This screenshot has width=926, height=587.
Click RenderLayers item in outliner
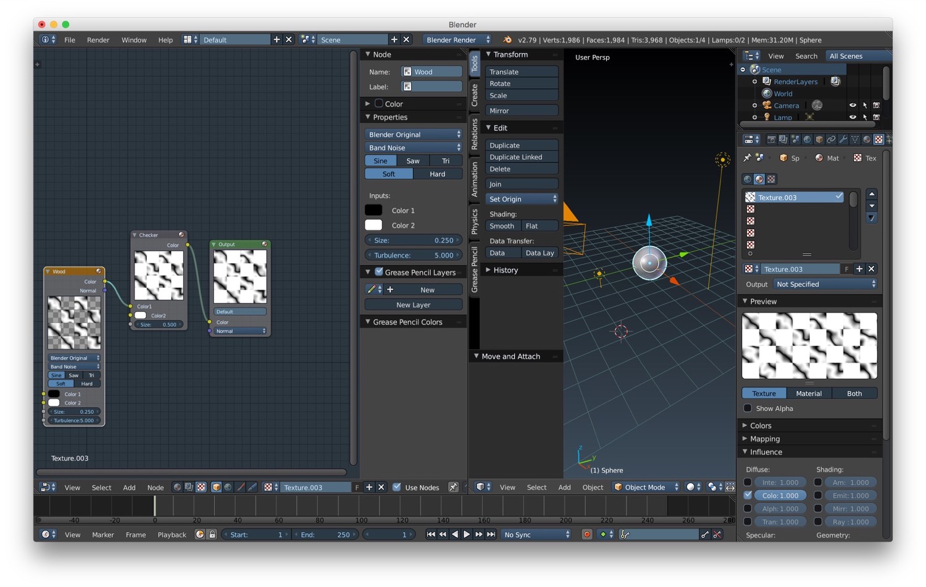point(795,82)
